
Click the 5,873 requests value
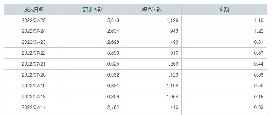click(x=113, y=20)
